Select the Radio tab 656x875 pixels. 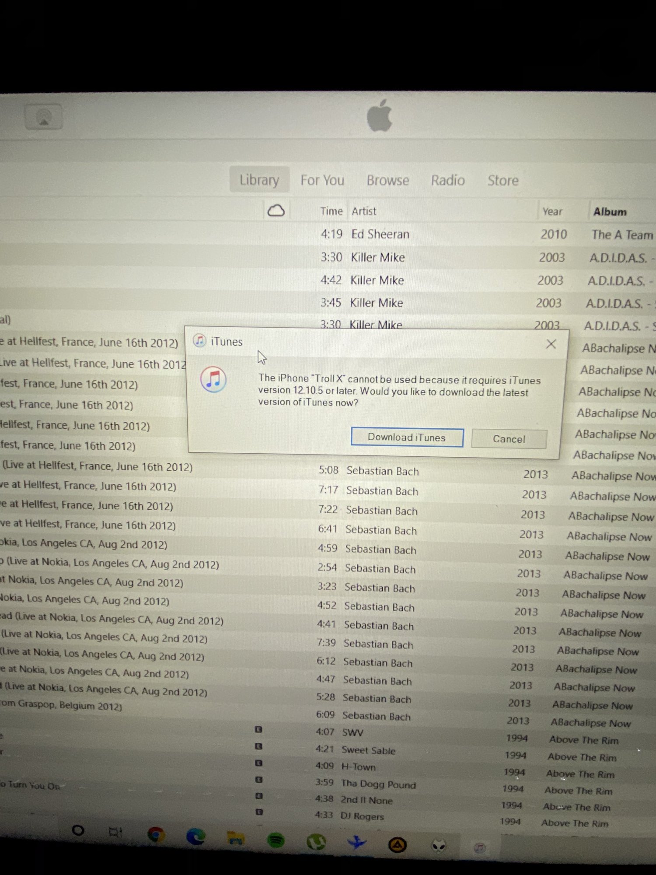click(x=447, y=180)
